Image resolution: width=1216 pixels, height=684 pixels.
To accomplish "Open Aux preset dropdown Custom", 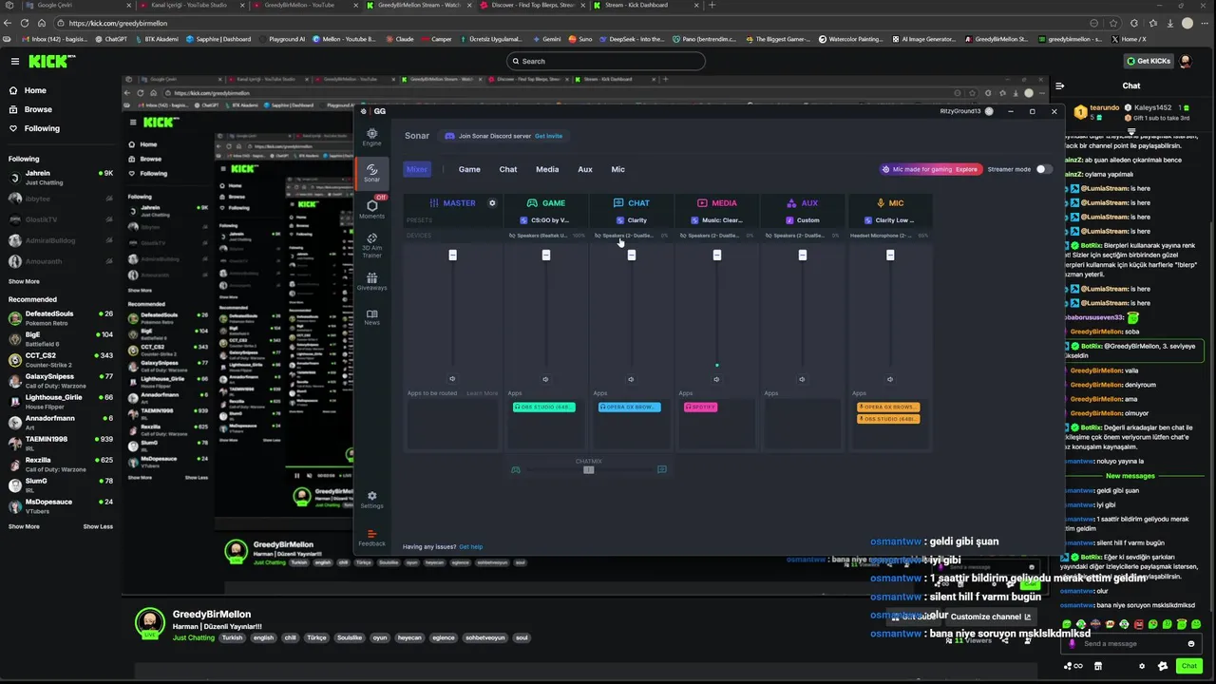I will (x=802, y=220).
